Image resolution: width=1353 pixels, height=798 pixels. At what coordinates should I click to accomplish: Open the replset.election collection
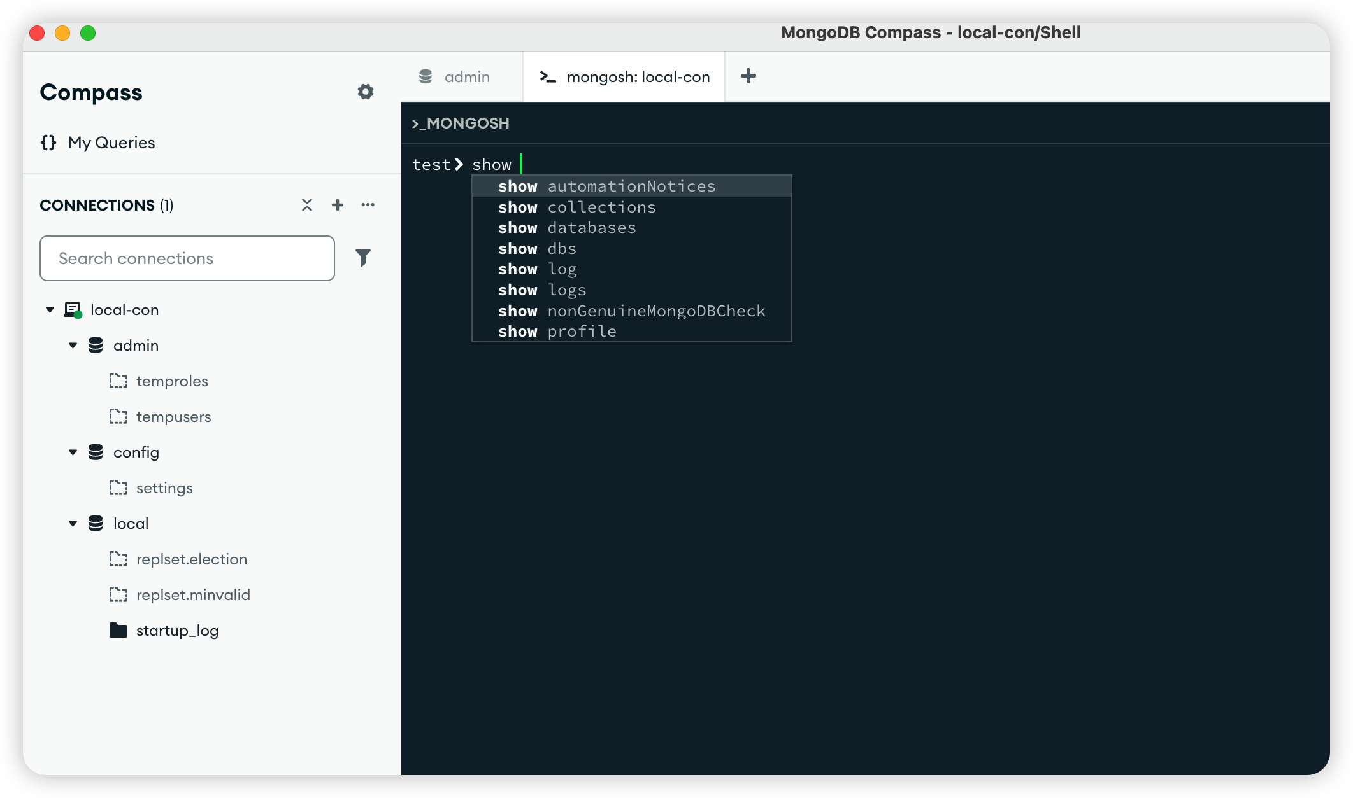(x=191, y=559)
